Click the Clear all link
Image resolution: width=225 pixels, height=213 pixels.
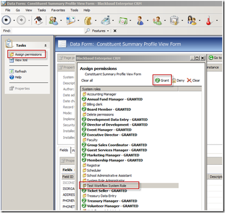[87, 81]
